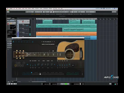
Task: Solo the ADL track in track list
Action: click(x=21, y=20)
